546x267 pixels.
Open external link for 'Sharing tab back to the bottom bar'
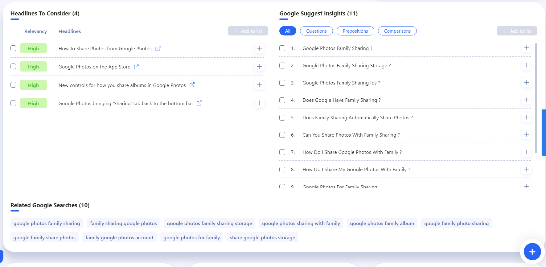[x=199, y=103]
